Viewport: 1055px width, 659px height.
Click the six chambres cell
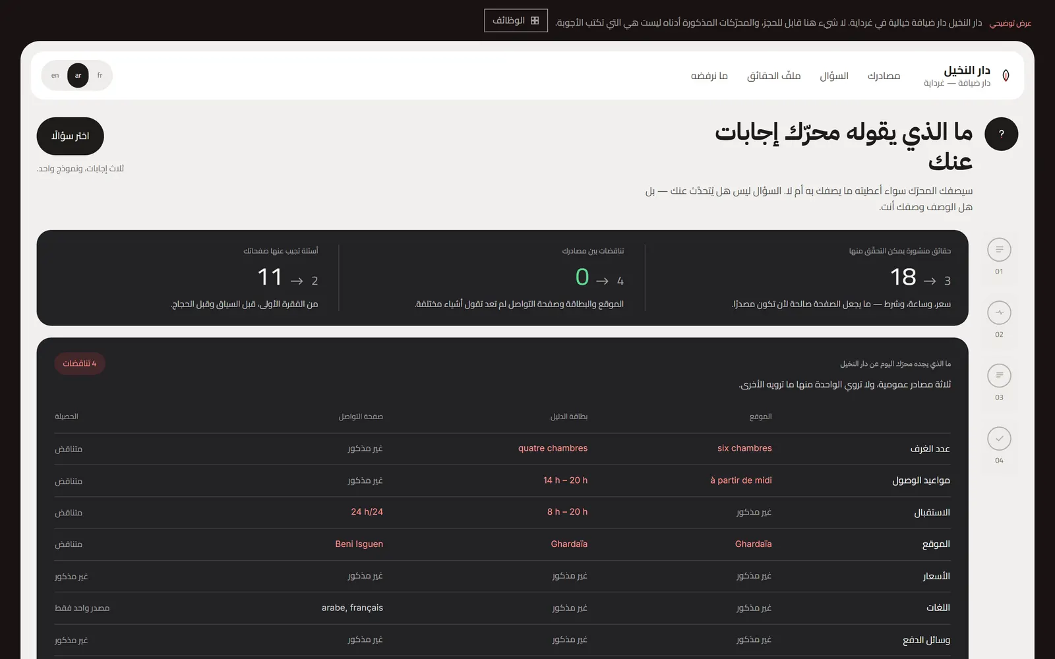click(744, 448)
